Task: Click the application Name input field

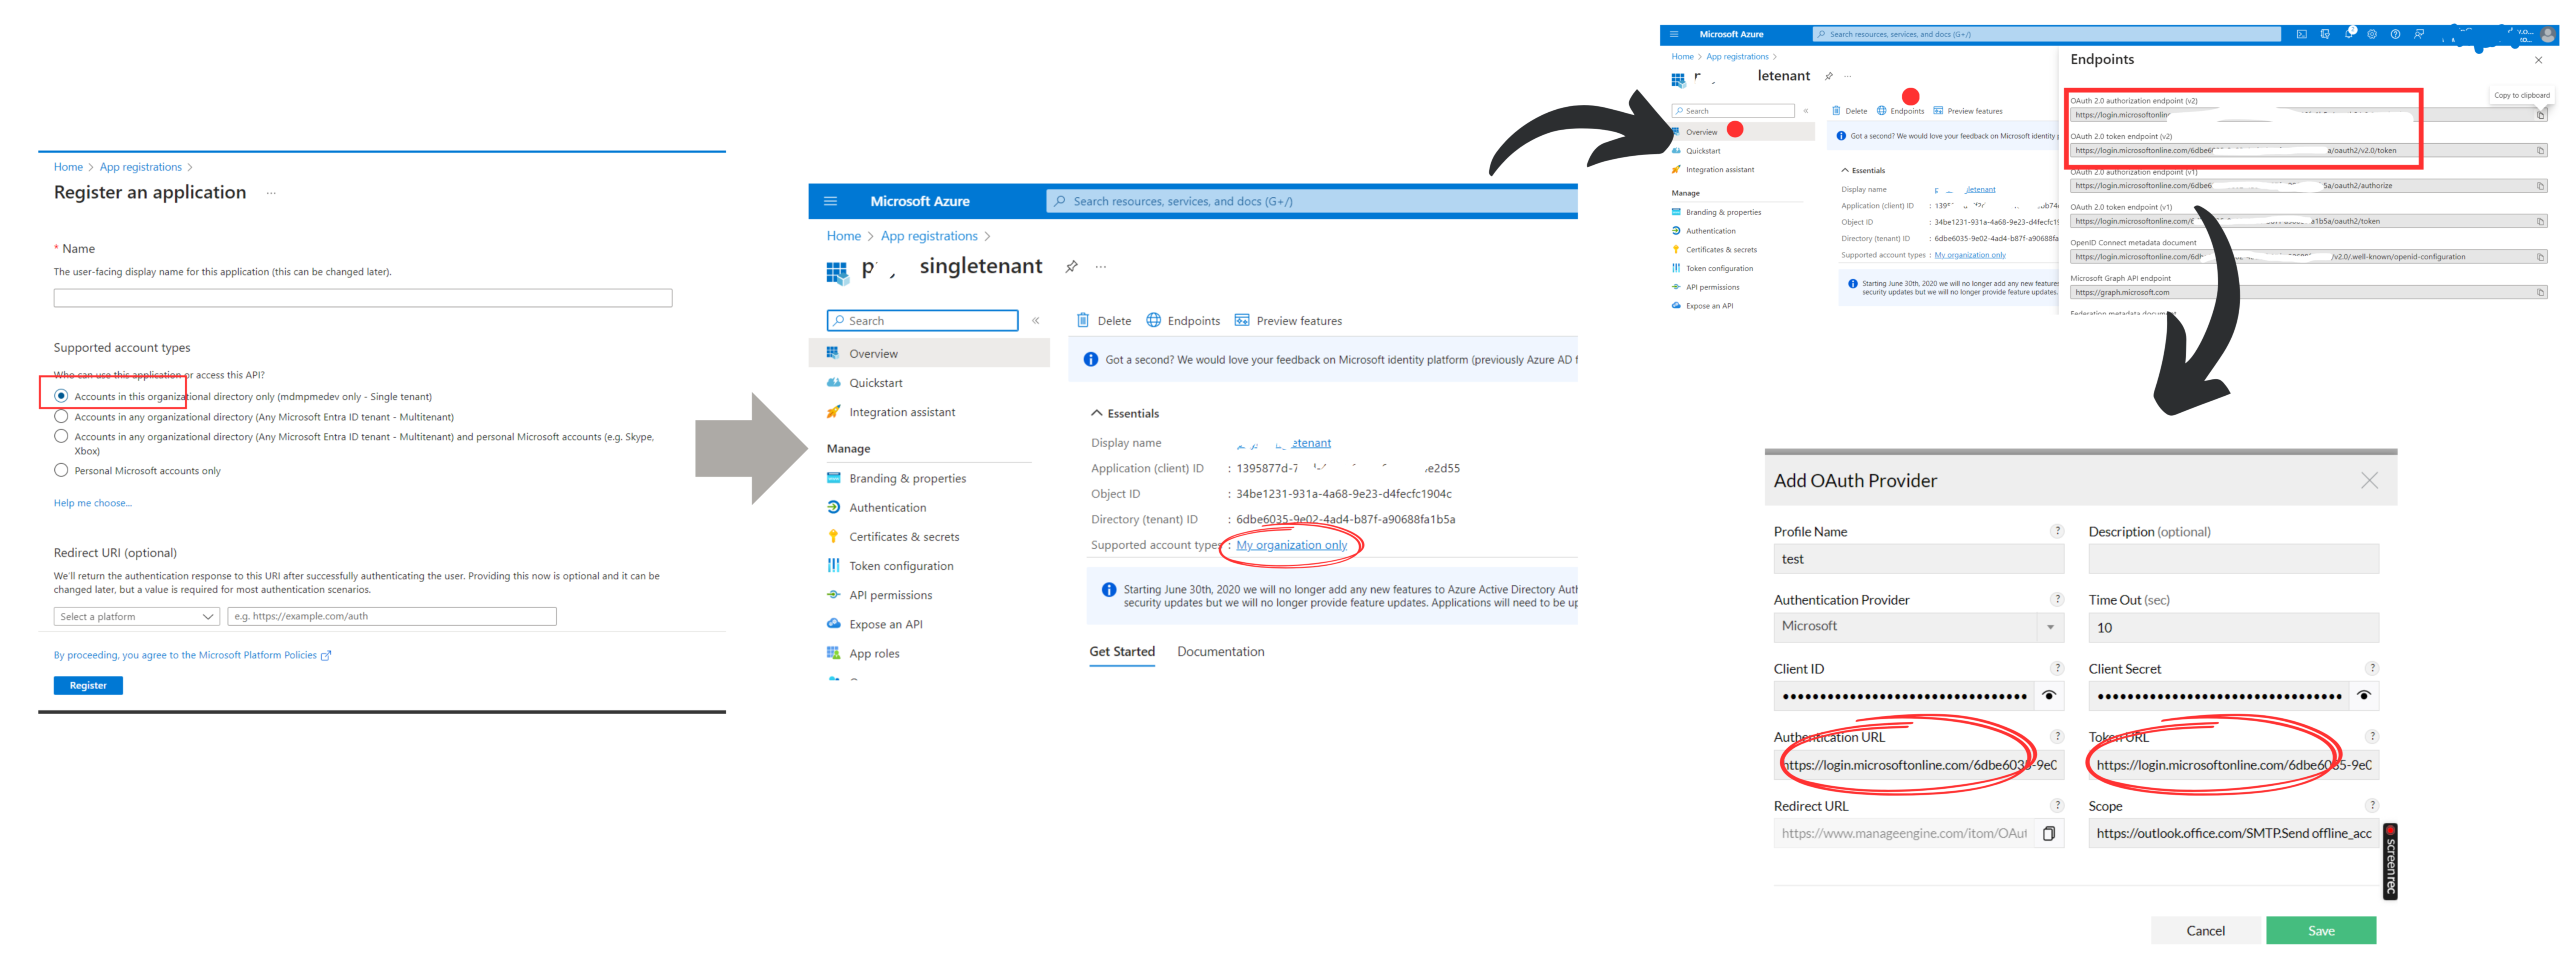Action: click(362, 298)
